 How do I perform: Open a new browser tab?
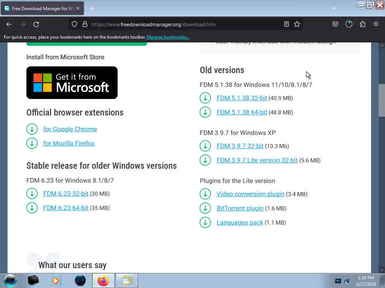(92, 9)
